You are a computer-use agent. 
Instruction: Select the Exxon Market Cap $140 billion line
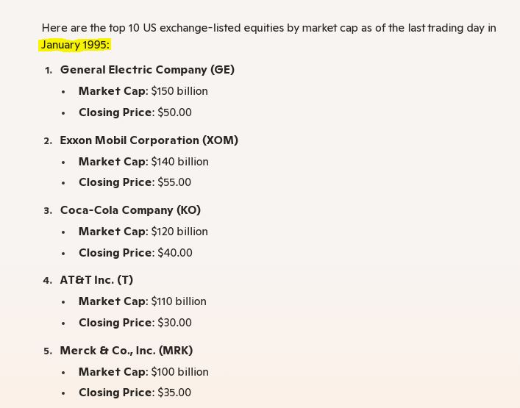(143, 162)
